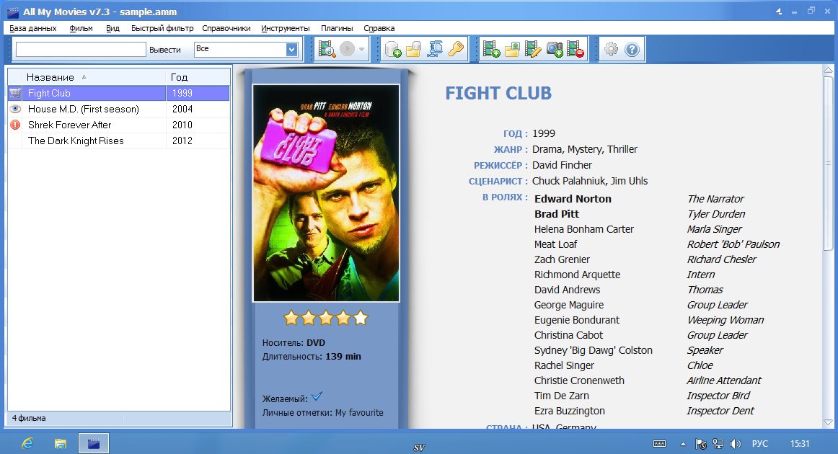This screenshot has height=454, width=838.
Task: Open help with the question mark icon
Action: click(632, 49)
